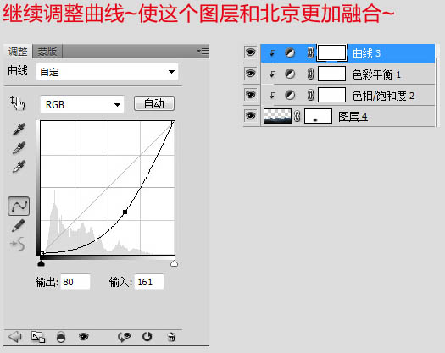Open the 自定 curves preset dropdown
This screenshot has width=445, height=353.
point(107,72)
